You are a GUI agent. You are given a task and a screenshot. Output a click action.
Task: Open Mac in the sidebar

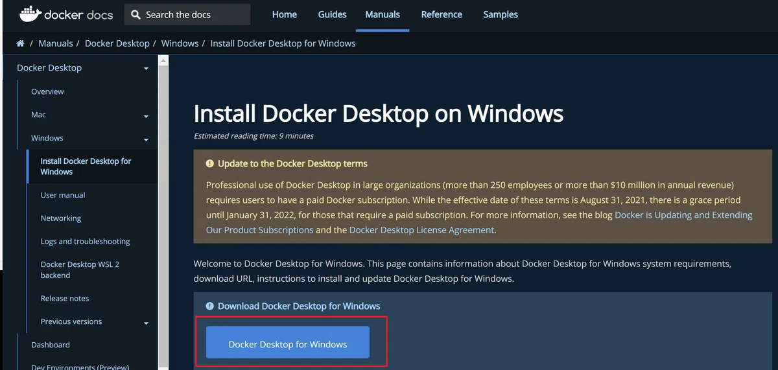click(x=38, y=115)
